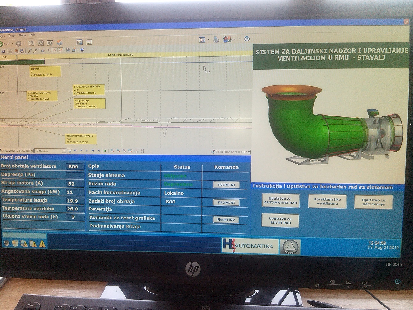The height and width of the screenshot is (310, 413).
Task: Open Uputstvo za AUTOMATSKI RAD instructions
Action: [280, 201]
